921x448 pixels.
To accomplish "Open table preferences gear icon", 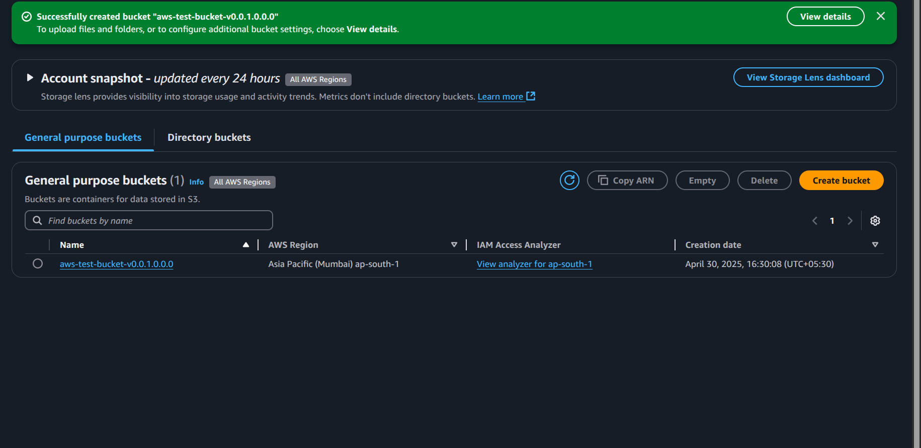I will point(875,221).
